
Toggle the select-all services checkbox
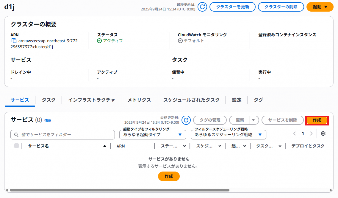(x=17, y=146)
